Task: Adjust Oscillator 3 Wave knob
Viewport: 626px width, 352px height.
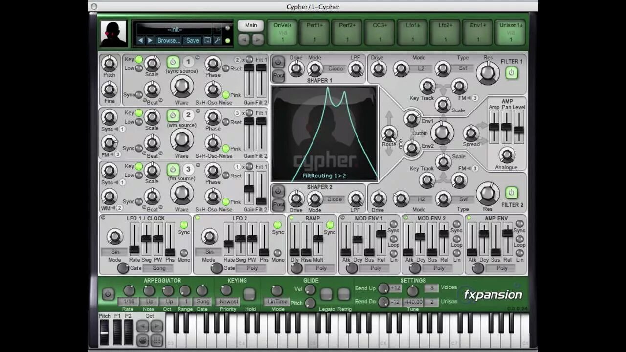Action: point(181,194)
